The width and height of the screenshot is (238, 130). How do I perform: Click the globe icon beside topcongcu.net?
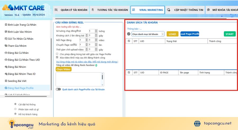click(x=197, y=123)
